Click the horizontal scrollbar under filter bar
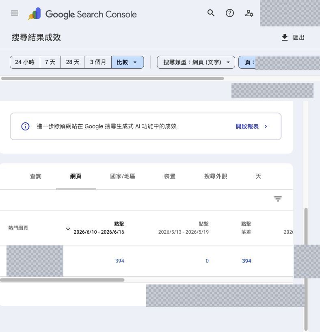Image resolution: width=320 pixels, height=332 pixels. pyautogui.click(x=112, y=78)
